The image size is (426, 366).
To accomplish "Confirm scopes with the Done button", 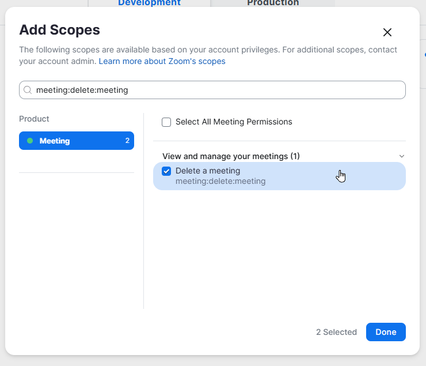I will pos(386,332).
